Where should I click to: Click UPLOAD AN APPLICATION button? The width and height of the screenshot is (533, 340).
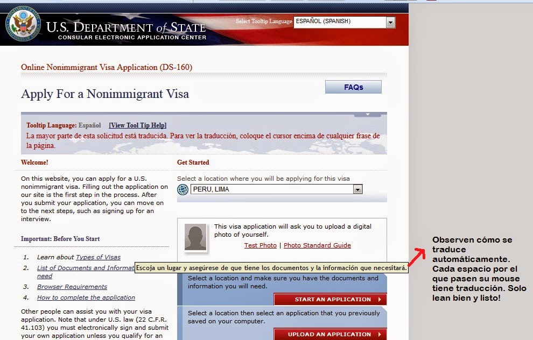(x=330, y=334)
